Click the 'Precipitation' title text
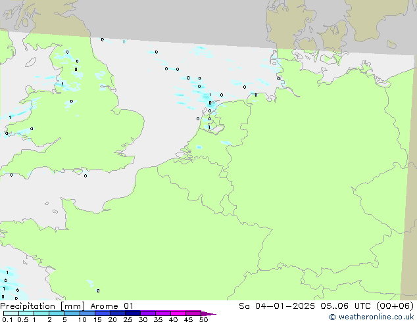Viewport: 417px width, 322px height. tap(28, 306)
